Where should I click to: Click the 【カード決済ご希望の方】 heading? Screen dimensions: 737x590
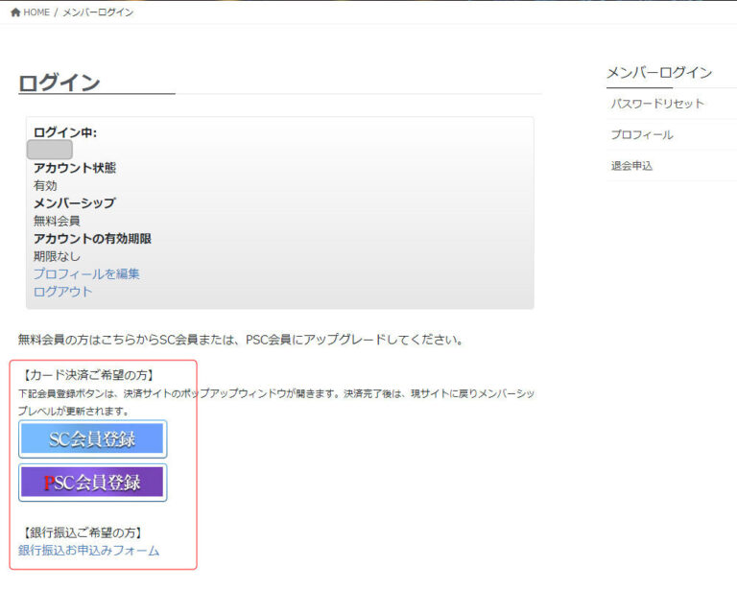pos(88,375)
